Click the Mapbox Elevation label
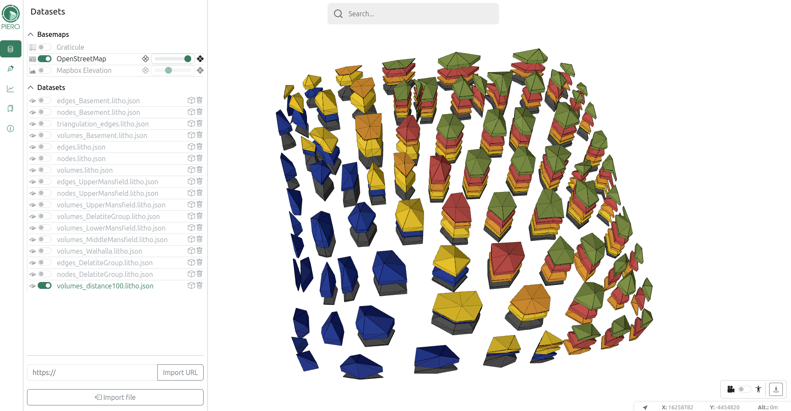Screen dimensions: 791x411 click(x=84, y=70)
